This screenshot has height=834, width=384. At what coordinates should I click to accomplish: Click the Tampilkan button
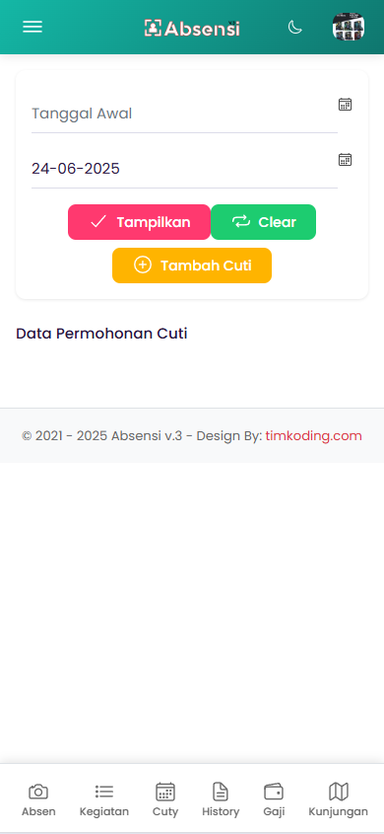click(140, 222)
